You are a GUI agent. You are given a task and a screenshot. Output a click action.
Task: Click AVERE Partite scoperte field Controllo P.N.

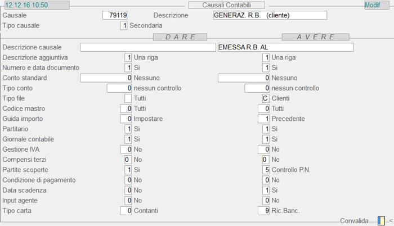pyautogui.click(x=266, y=170)
